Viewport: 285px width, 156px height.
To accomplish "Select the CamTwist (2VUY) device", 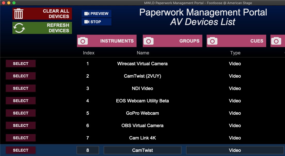I will (x=21, y=76).
